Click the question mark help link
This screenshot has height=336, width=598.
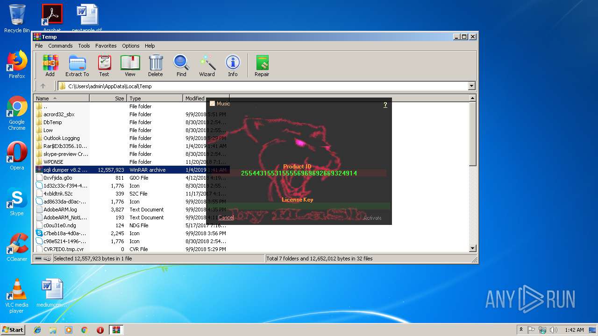385,105
